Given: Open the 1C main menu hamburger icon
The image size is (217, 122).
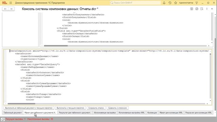Looking at the screenshot, I should pos(11,3).
